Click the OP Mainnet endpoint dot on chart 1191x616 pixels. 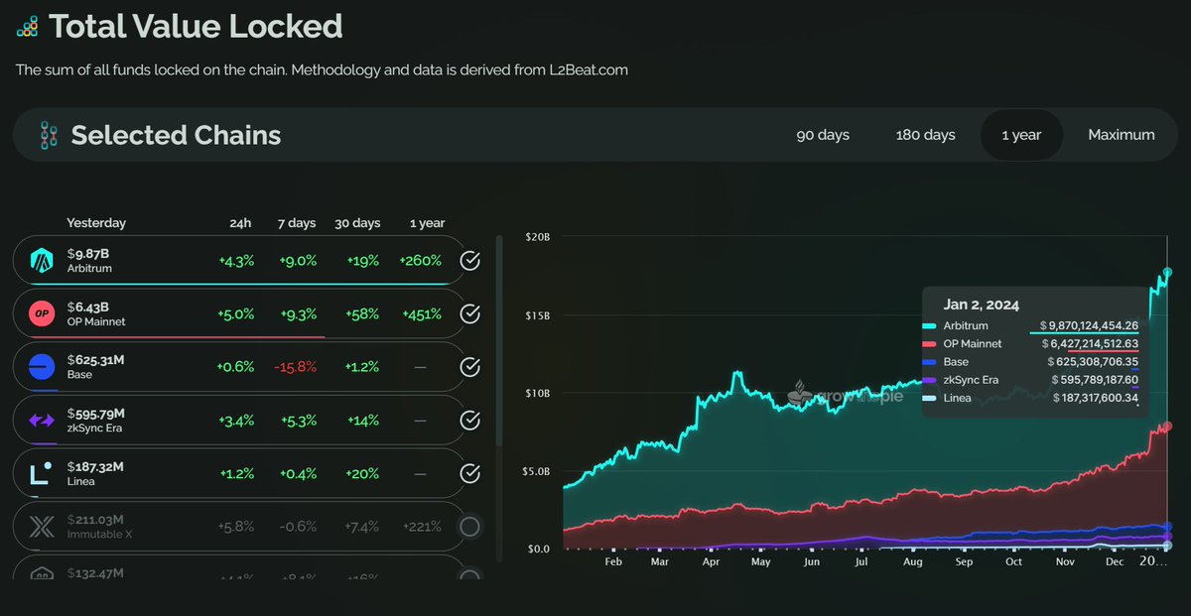click(x=1167, y=427)
